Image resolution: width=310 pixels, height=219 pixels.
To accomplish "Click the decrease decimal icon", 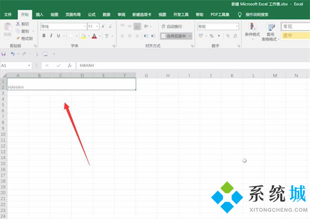I will point(235,36).
